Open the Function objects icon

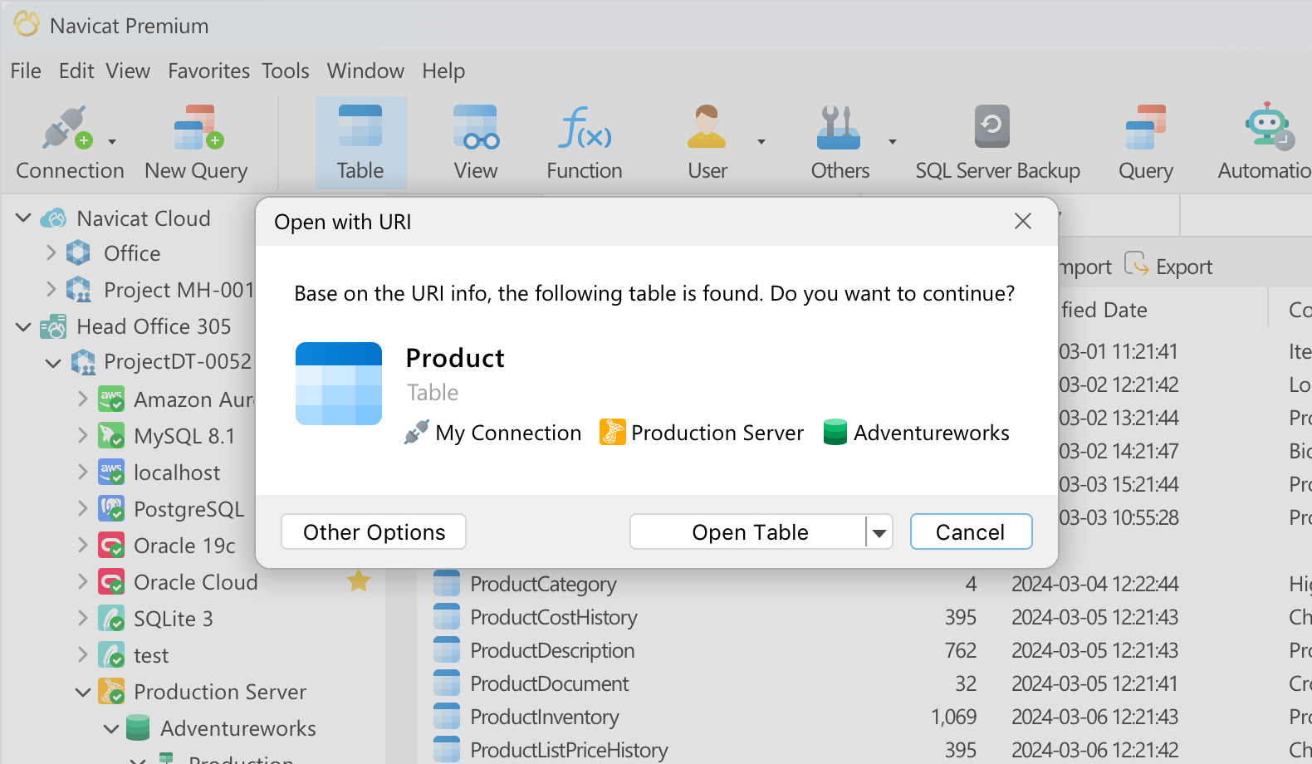[x=585, y=129]
